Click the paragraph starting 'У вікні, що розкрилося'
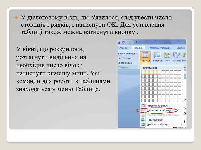The height and width of the screenshot is (150, 201). pos(63,69)
